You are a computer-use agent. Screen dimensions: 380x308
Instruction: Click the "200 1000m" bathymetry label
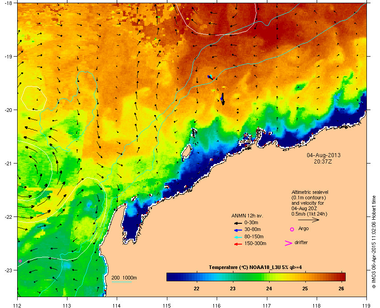pyautogui.click(x=124, y=278)
